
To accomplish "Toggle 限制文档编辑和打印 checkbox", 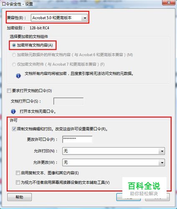I will [x=14, y=129].
